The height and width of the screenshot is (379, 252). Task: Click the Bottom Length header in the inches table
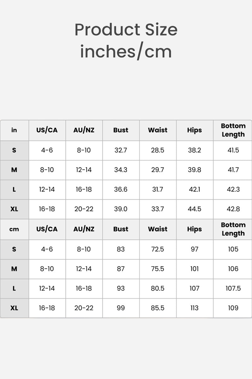(x=233, y=130)
